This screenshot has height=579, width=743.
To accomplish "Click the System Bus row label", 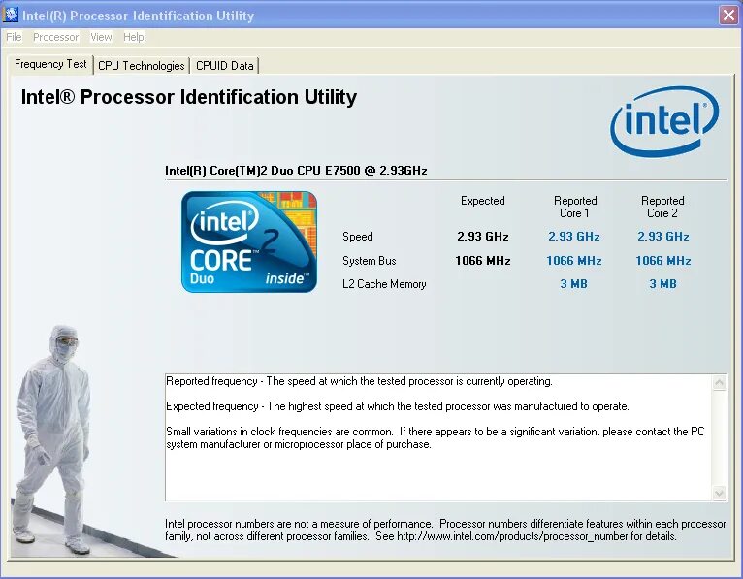I will [370, 261].
